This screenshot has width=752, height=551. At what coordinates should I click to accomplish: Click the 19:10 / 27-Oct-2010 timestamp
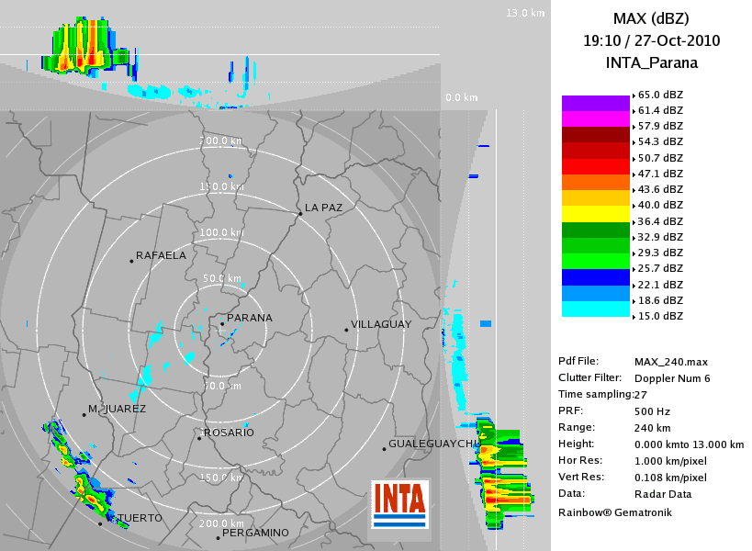651,40
